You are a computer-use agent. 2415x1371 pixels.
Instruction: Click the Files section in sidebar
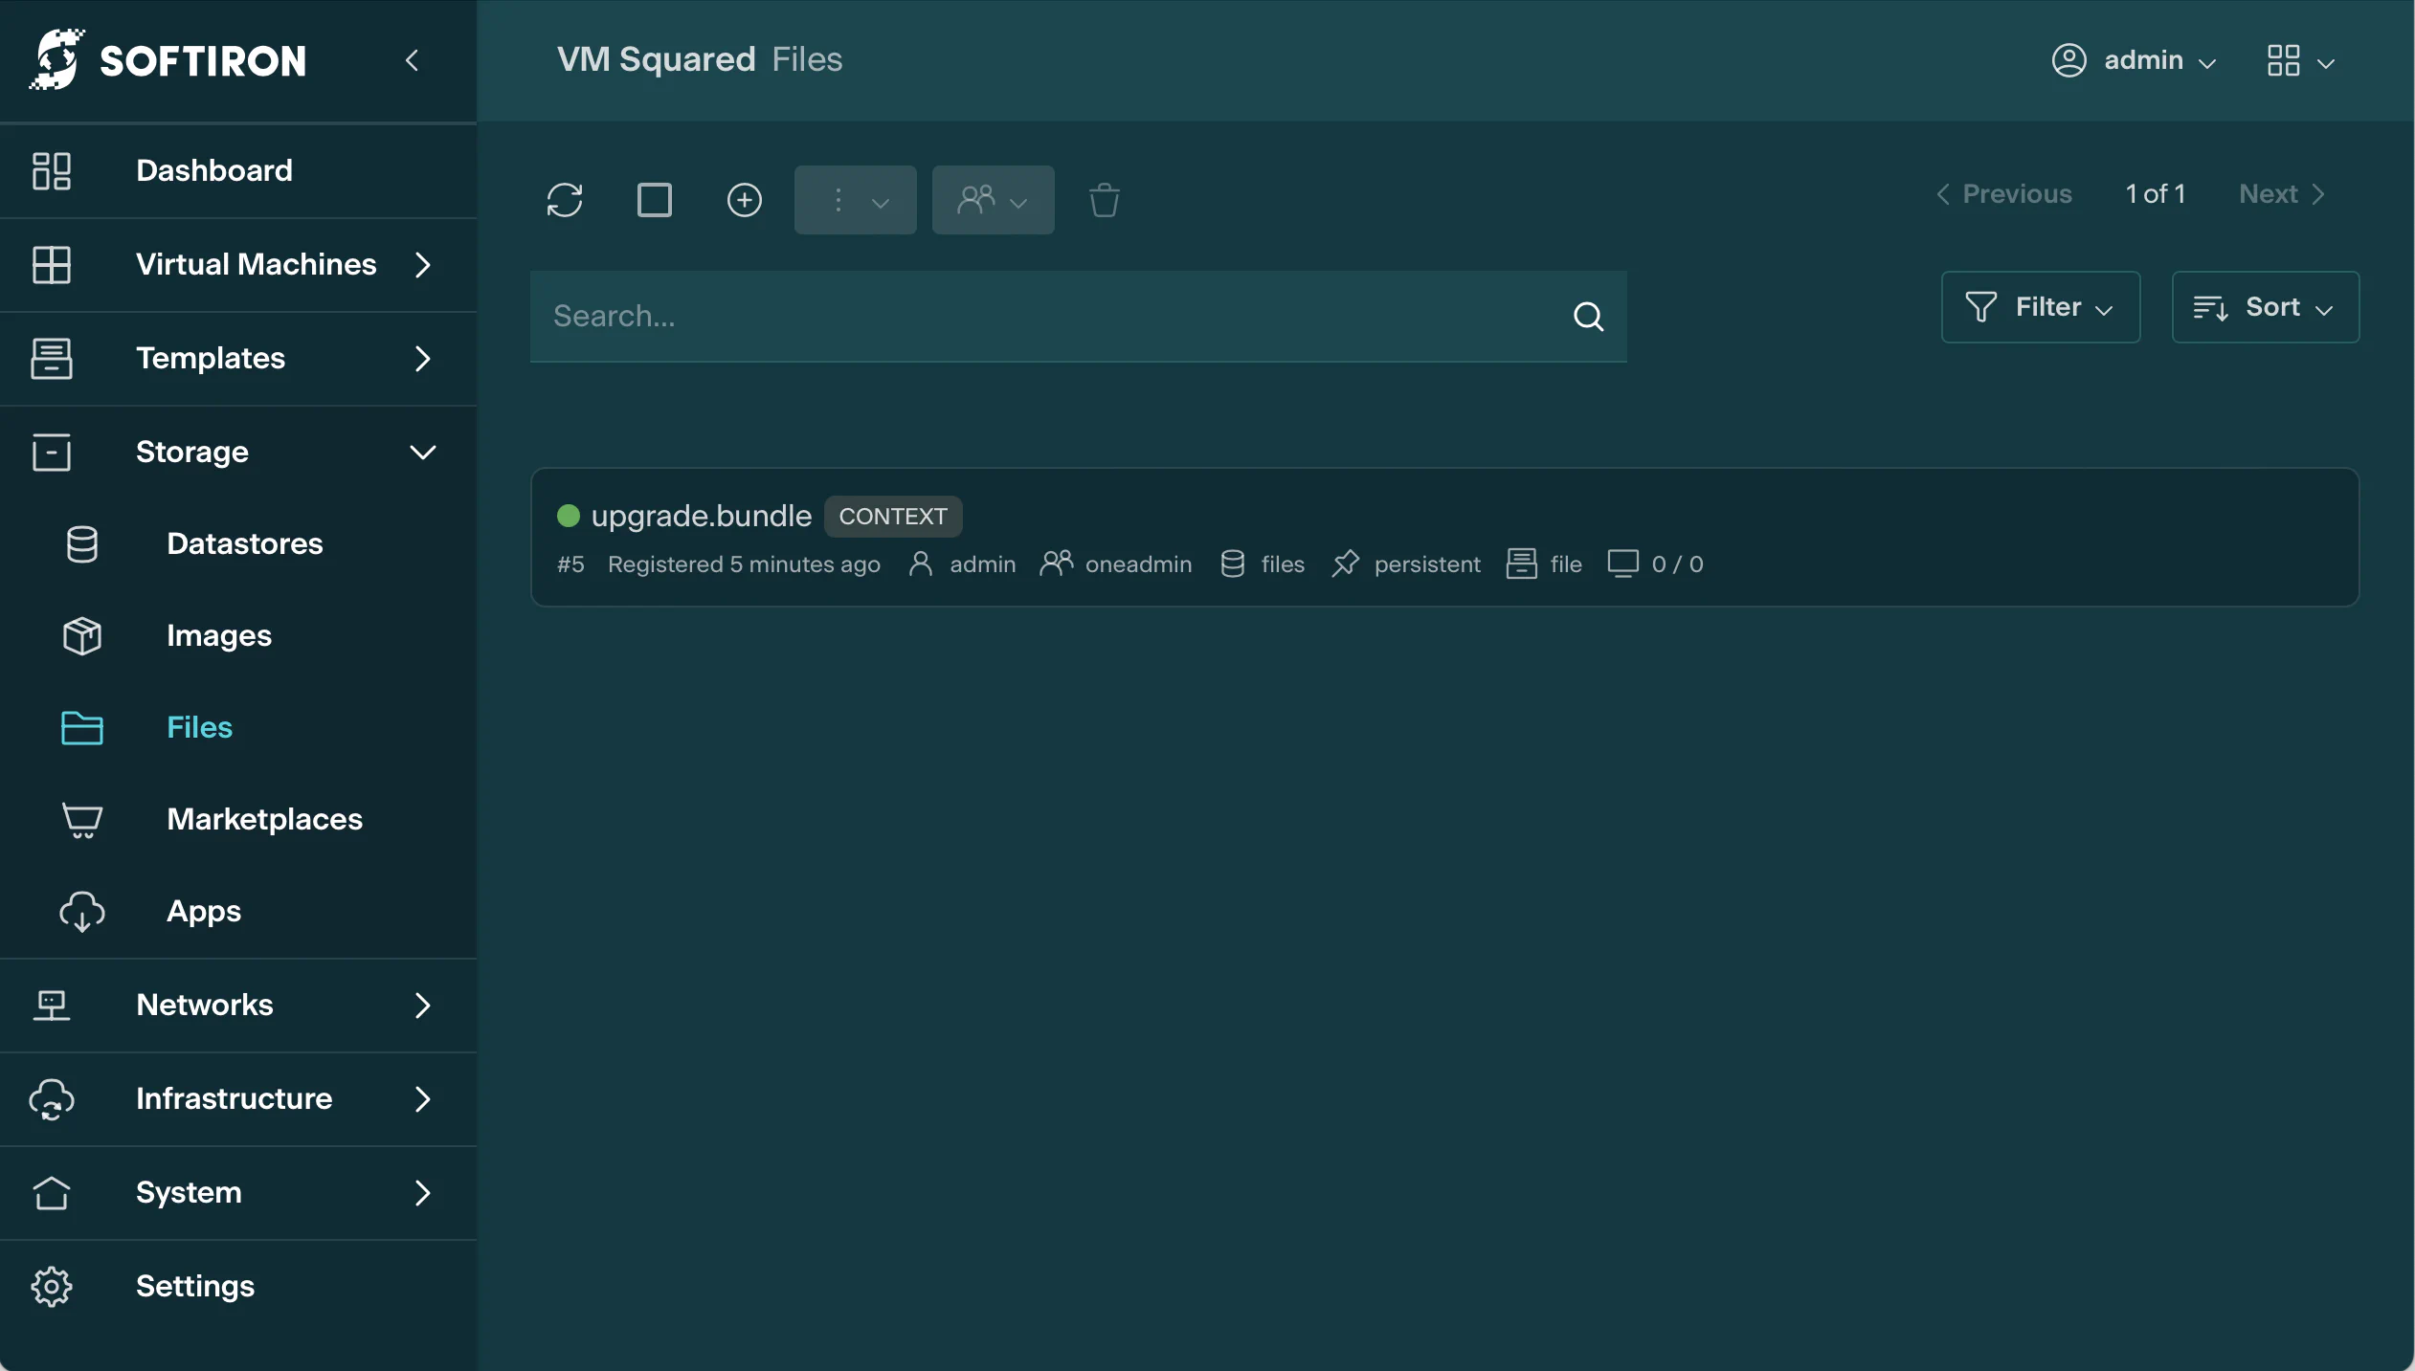(x=199, y=728)
